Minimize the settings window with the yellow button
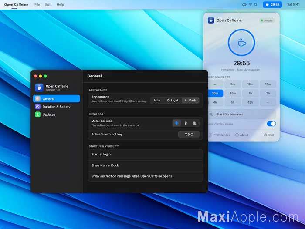 [x=41, y=76]
